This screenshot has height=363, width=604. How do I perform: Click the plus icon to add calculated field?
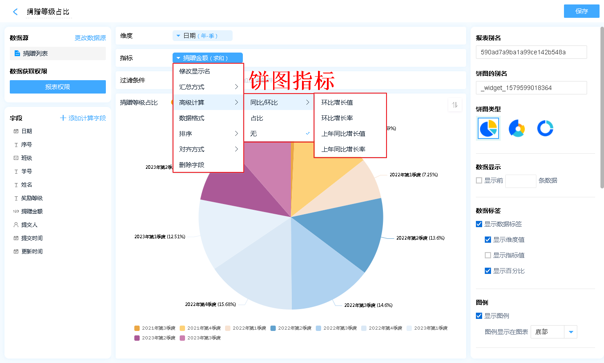click(x=63, y=118)
